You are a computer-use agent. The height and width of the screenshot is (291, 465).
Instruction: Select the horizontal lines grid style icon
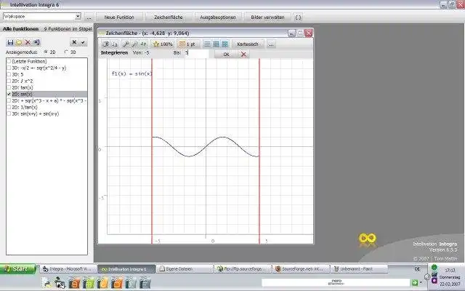pos(207,44)
